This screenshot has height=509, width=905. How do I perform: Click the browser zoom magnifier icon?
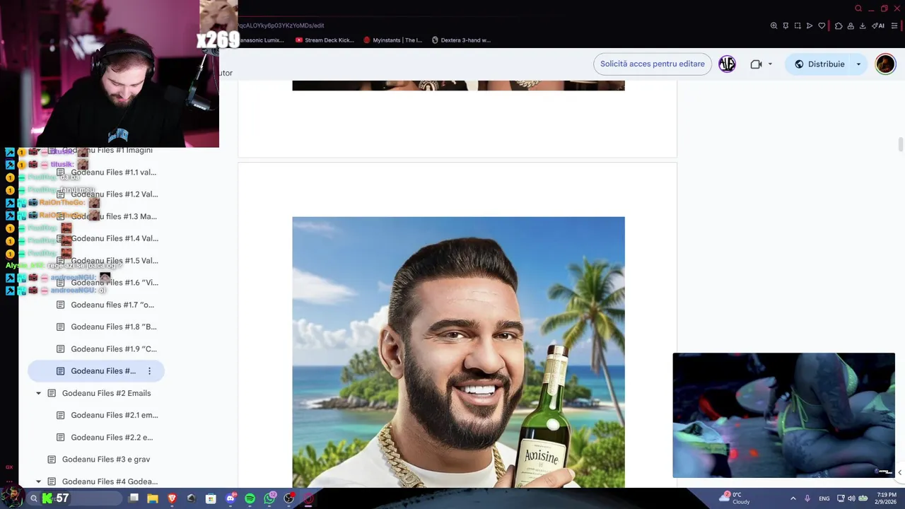point(773,25)
